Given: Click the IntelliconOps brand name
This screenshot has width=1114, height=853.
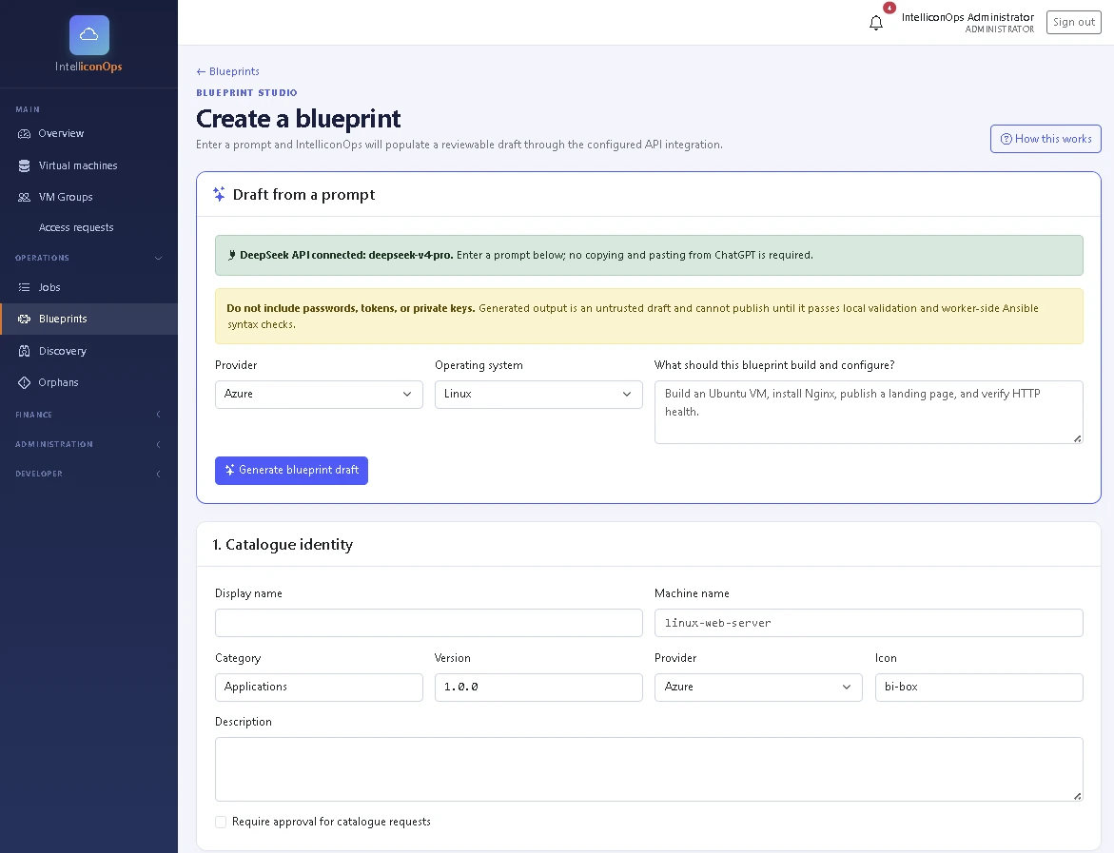Looking at the screenshot, I should pos(88,67).
